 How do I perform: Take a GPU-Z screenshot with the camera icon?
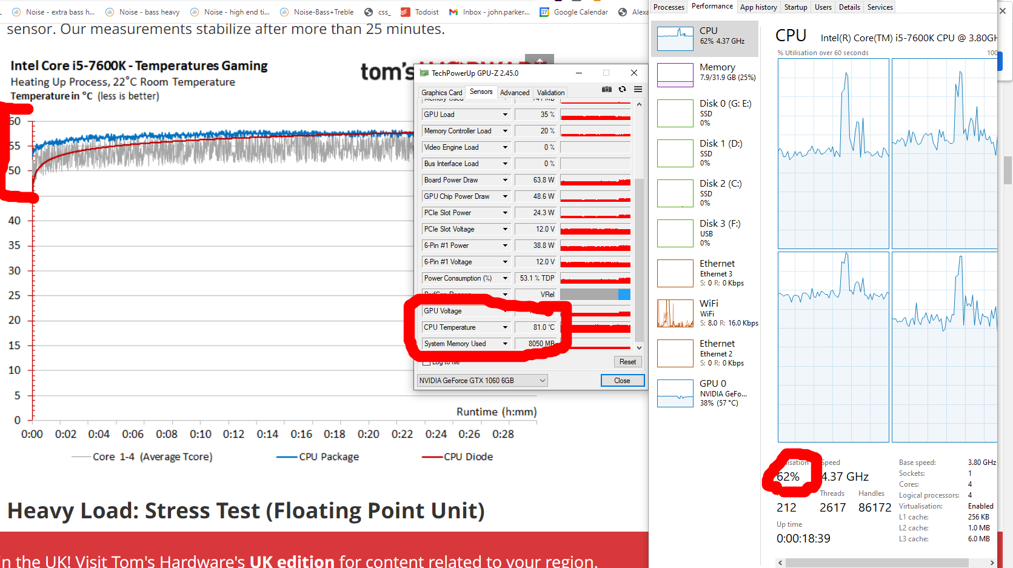[x=606, y=89]
